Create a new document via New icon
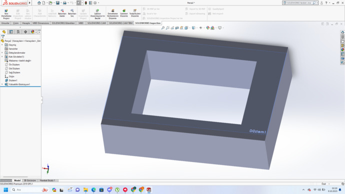This screenshot has height=194, width=345. pyautogui.click(x=43, y=3)
